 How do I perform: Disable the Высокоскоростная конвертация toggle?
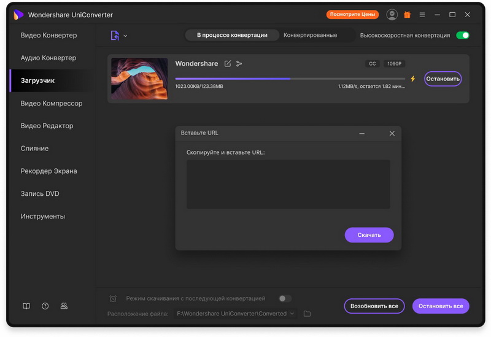(463, 36)
